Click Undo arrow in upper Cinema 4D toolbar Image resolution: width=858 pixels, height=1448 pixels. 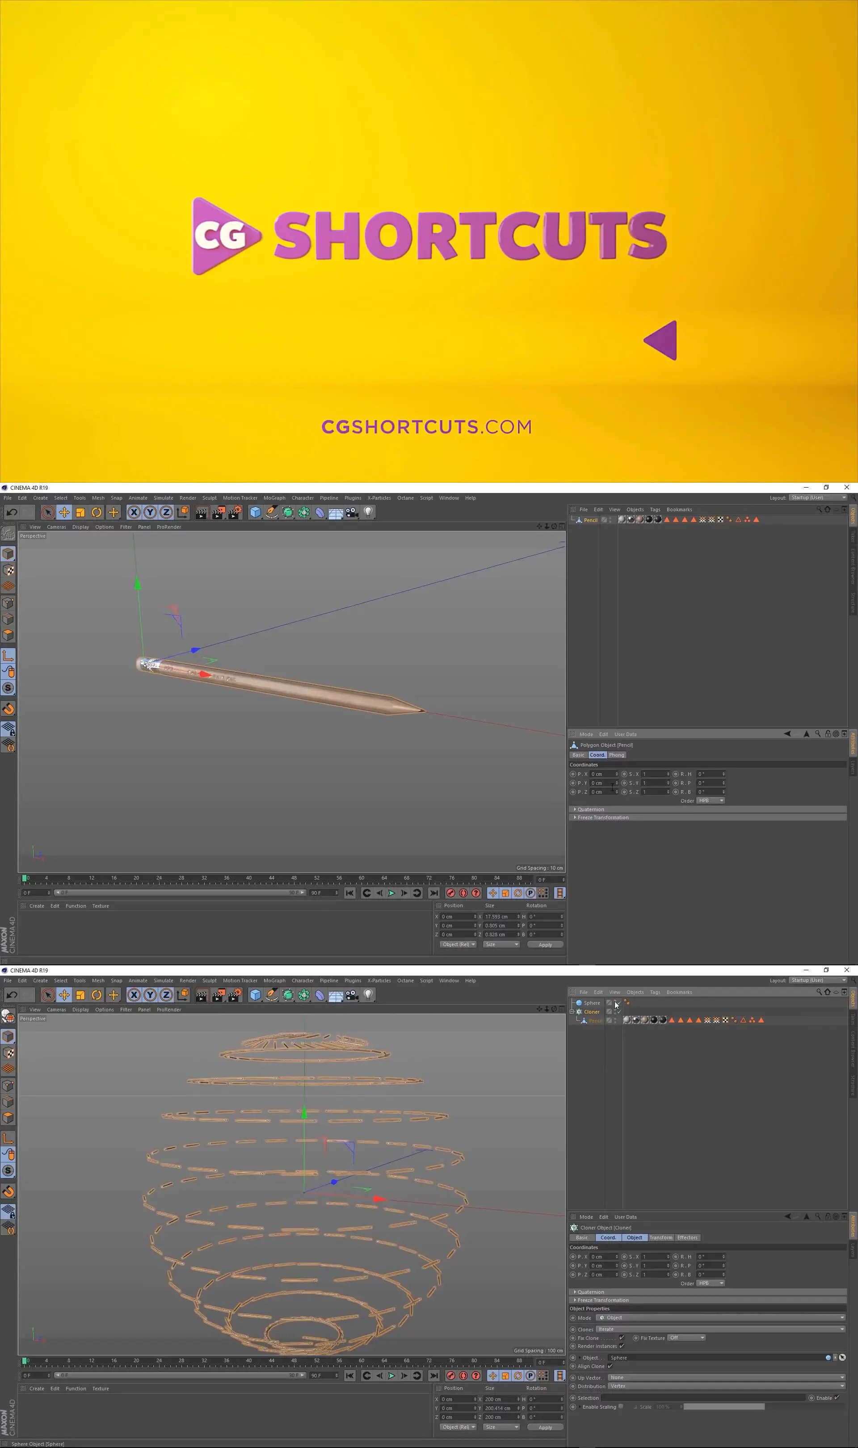(x=12, y=512)
